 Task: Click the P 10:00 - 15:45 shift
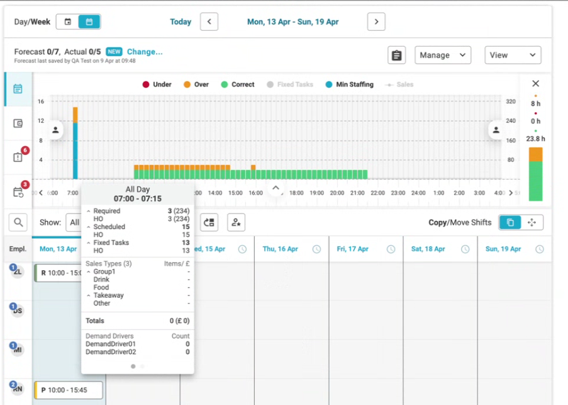point(69,390)
